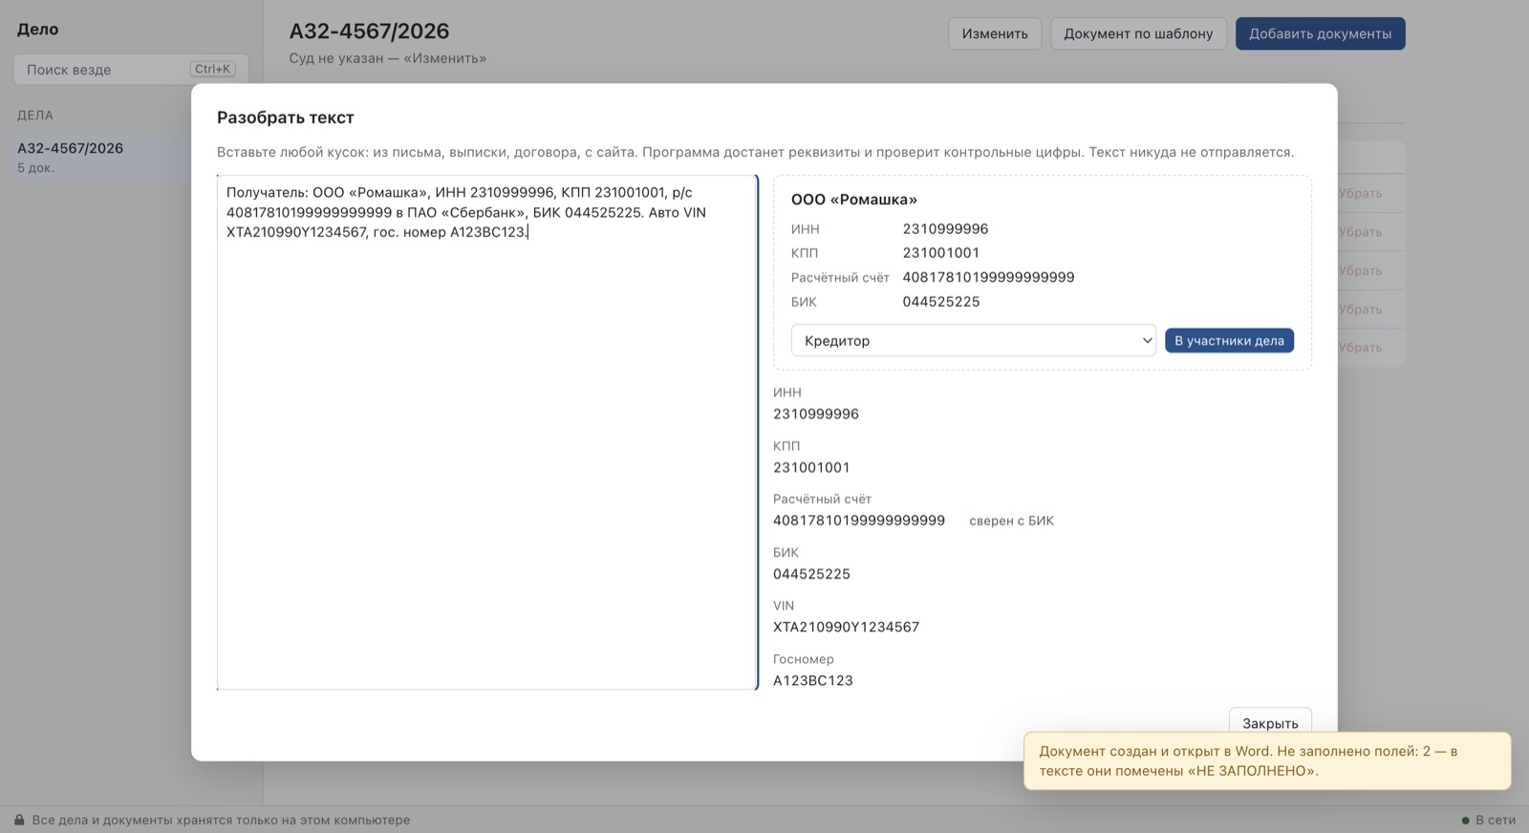Click standalone БИК value below card
The width and height of the screenshot is (1529, 833).
click(x=810, y=574)
